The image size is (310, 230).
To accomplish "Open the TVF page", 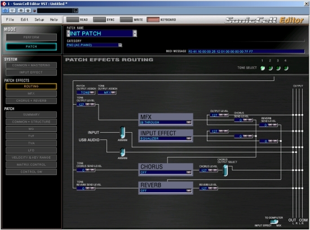I will [x=31, y=136].
